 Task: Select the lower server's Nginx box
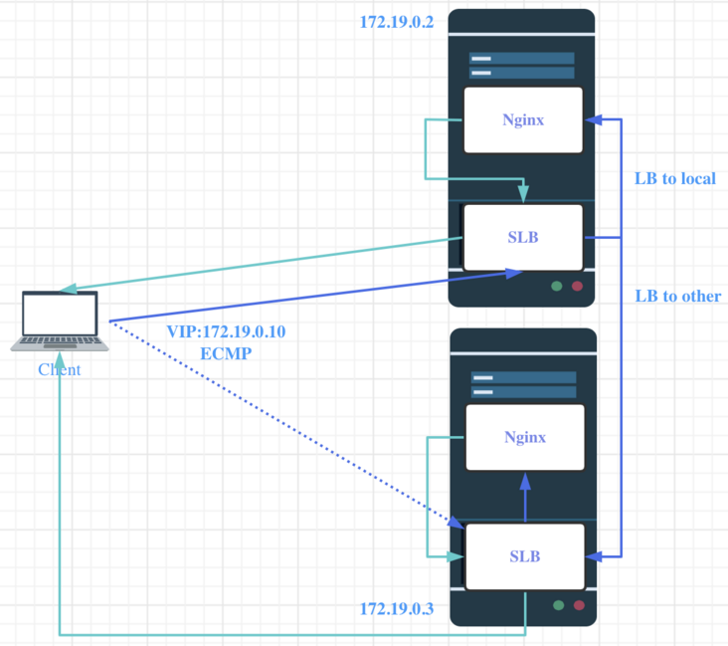[525, 437]
